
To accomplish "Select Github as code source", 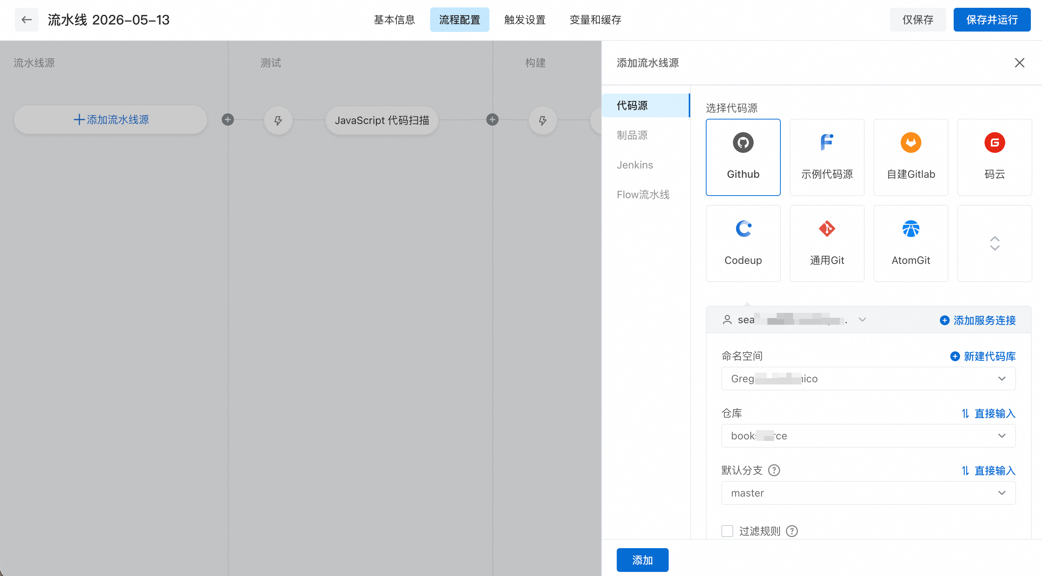I will [x=743, y=157].
